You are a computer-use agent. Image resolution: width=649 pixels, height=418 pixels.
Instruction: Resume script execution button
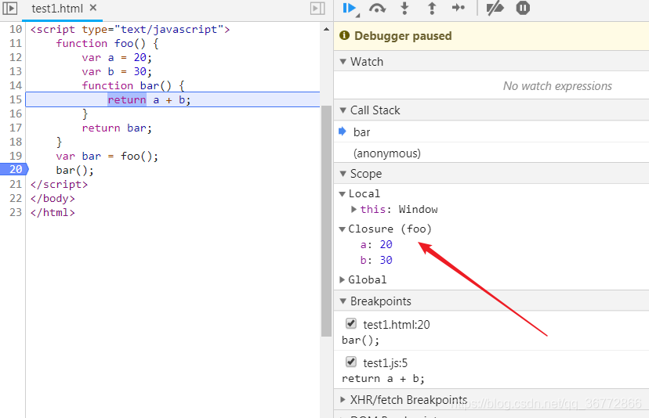[x=350, y=9]
